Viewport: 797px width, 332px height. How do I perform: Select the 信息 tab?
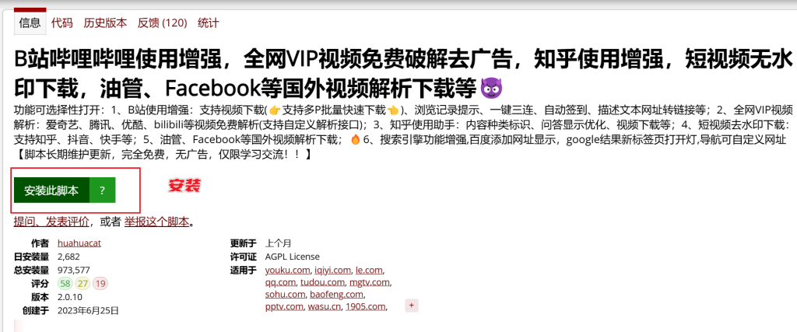pyautogui.click(x=30, y=23)
